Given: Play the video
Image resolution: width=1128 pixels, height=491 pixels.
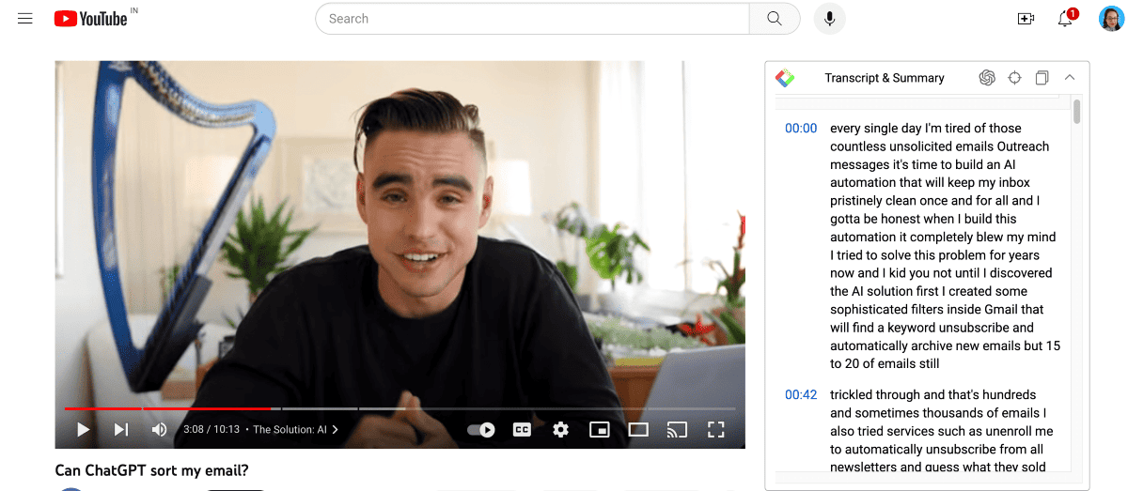Looking at the screenshot, I should tap(83, 430).
